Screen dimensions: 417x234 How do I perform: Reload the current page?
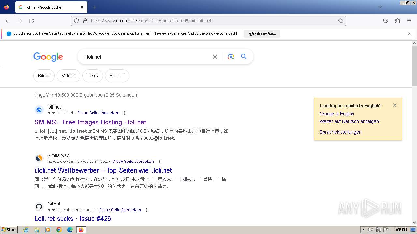point(31,21)
